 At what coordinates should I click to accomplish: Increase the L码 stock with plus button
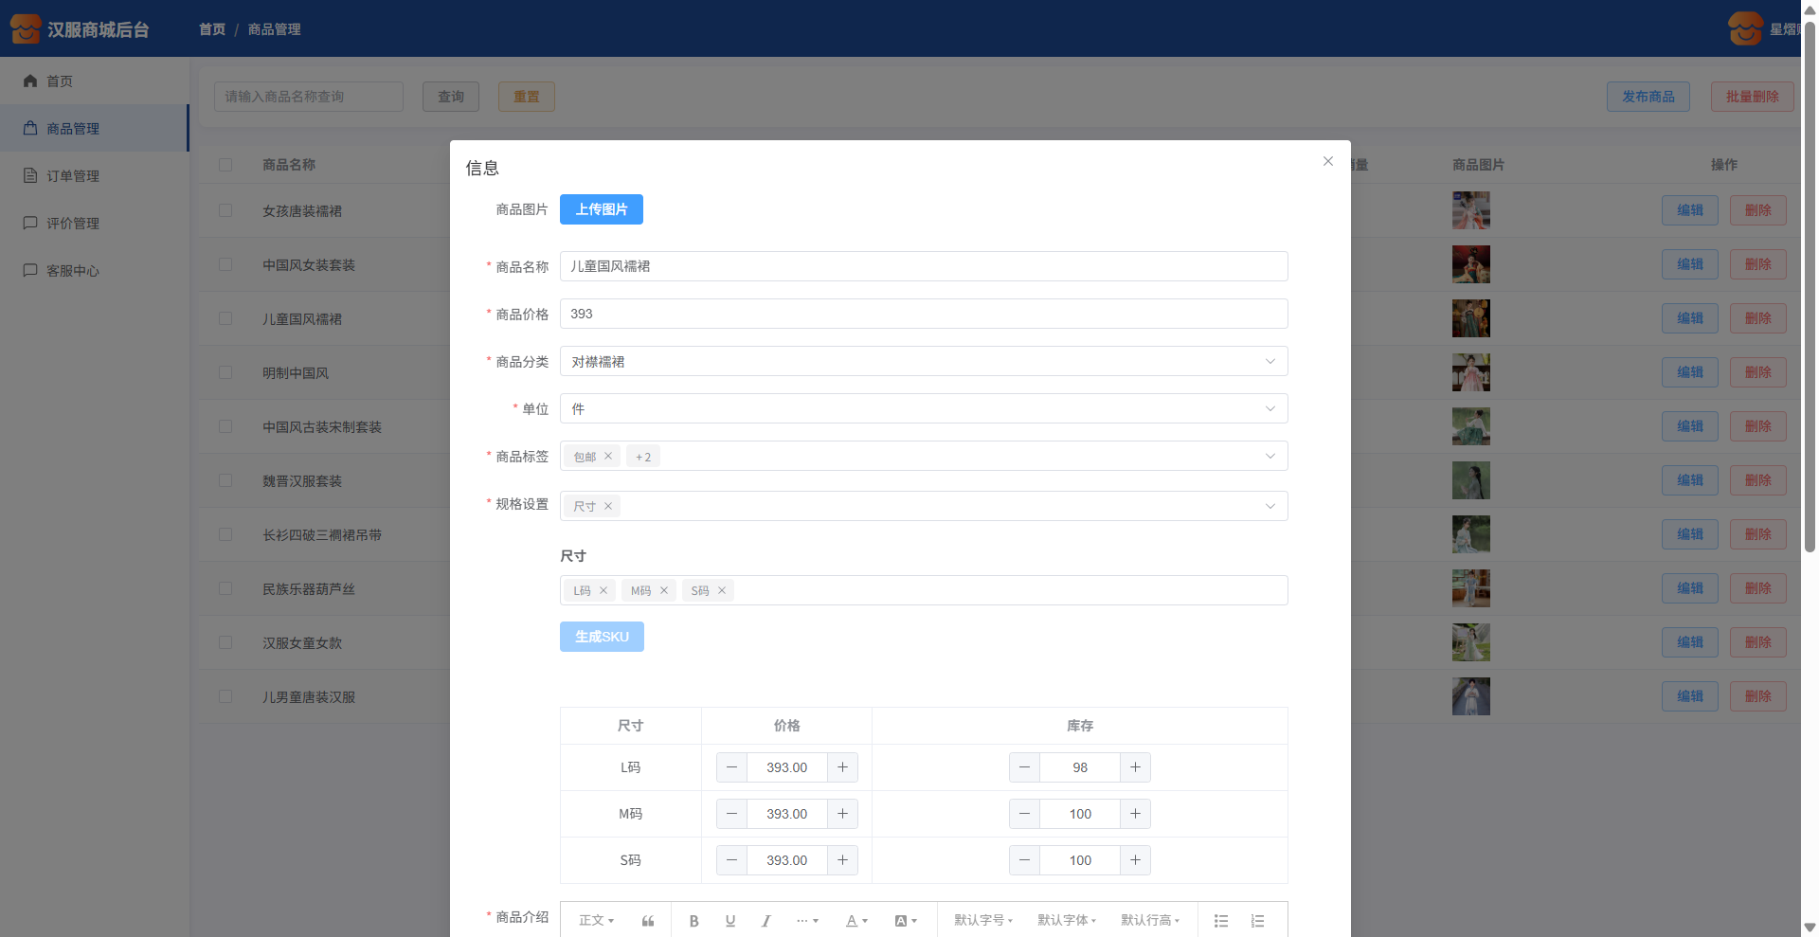coord(1135,767)
